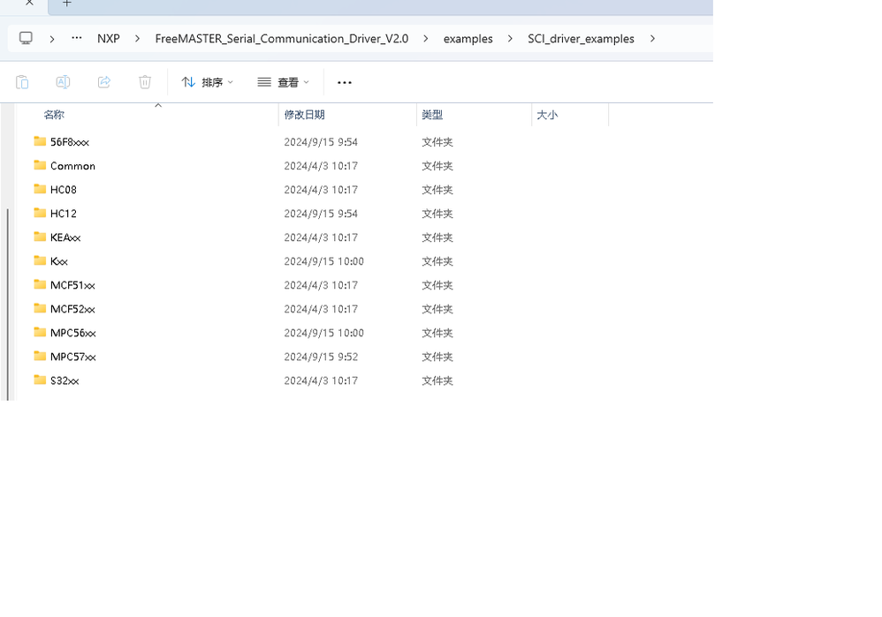Expand the breadcrumb overflow chevron (…)
Image resolution: width=882 pixels, height=617 pixels.
[x=76, y=38]
